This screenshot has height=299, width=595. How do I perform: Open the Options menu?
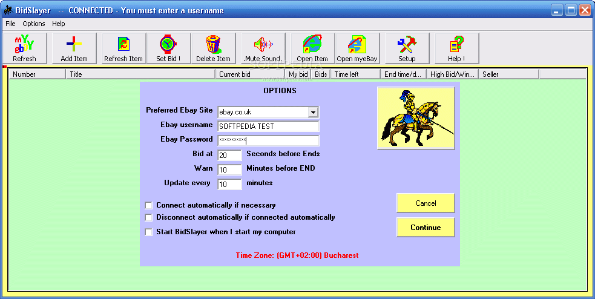coord(34,24)
